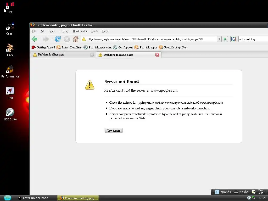Launch the Hare desktop shortcut
Viewport: 268px width, 201px height.
pos(10,50)
